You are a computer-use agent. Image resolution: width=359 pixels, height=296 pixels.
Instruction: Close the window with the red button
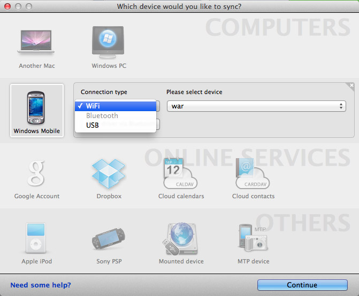tap(7, 6)
